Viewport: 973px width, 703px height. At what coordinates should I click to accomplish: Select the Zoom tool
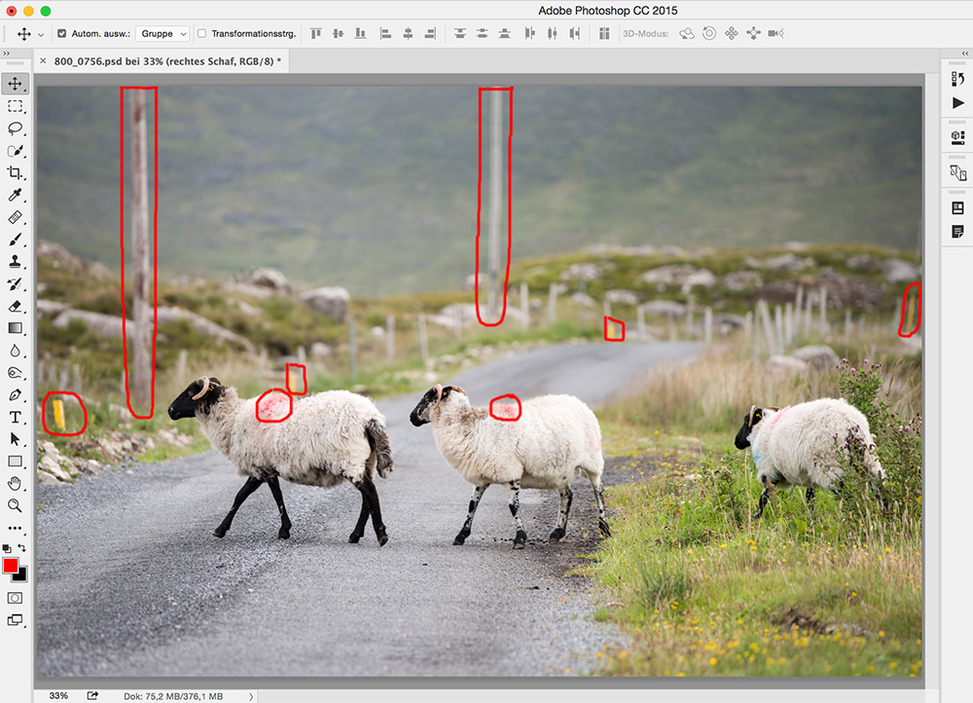(15, 505)
